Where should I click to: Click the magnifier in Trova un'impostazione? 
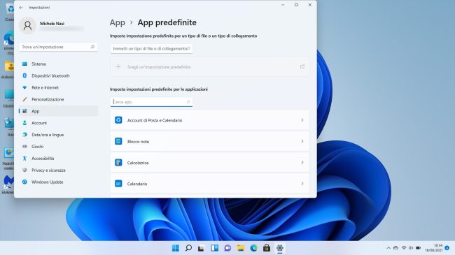tap(92, 47)
